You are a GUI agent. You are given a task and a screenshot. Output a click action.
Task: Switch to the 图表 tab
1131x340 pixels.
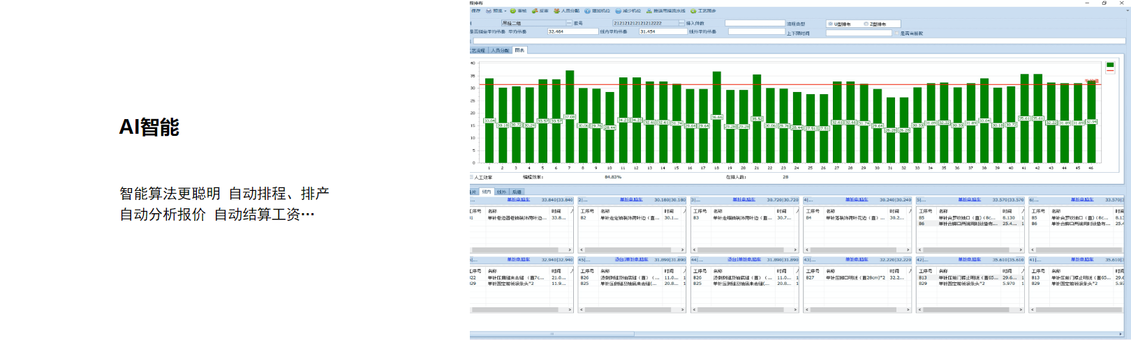click(x=519, y=50)
